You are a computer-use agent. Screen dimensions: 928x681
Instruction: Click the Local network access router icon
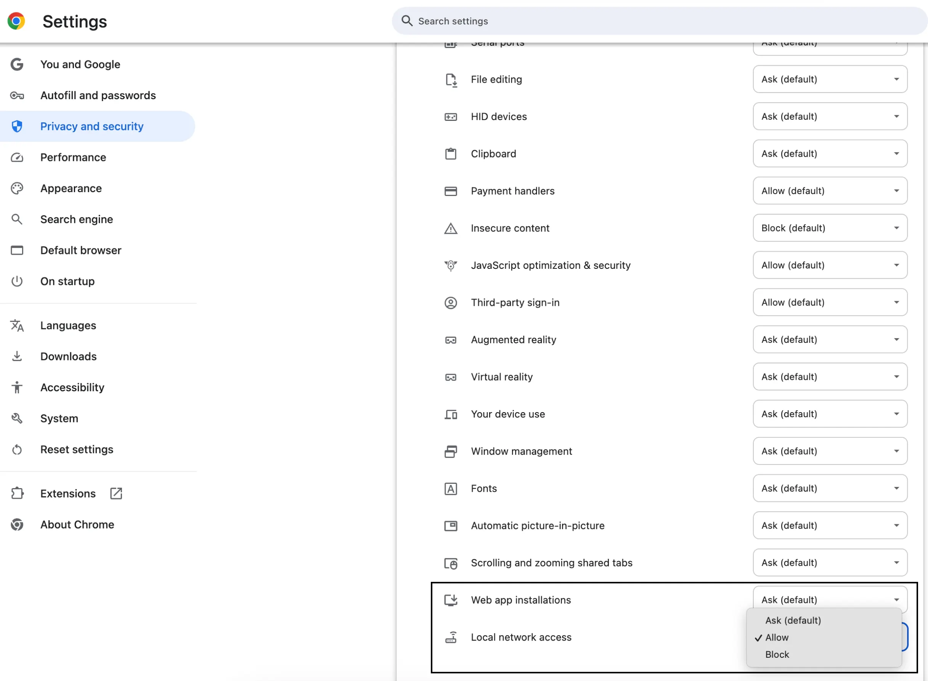point(450,637)
